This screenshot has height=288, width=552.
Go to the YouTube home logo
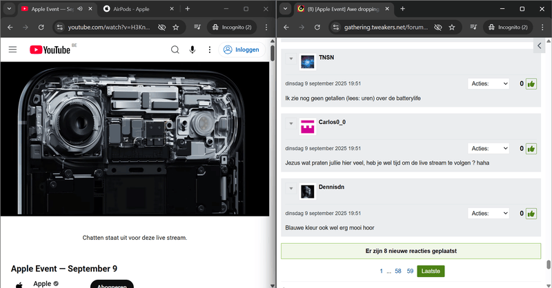(x=50, y=50)
